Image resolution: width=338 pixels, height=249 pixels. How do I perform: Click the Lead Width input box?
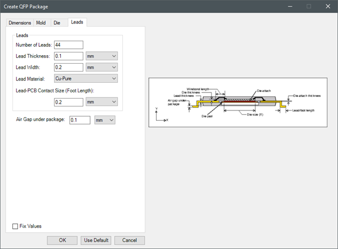(x=69, y=68)
